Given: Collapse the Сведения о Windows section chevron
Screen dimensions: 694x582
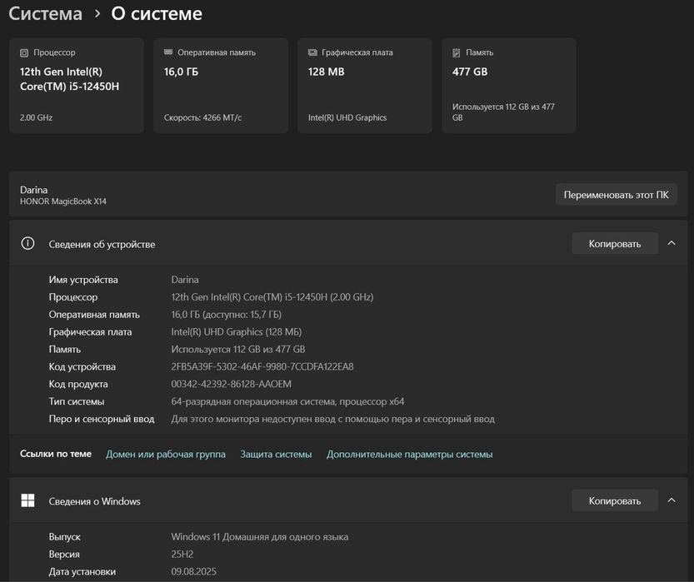Looking at the screenshot, I should point(672,500).
